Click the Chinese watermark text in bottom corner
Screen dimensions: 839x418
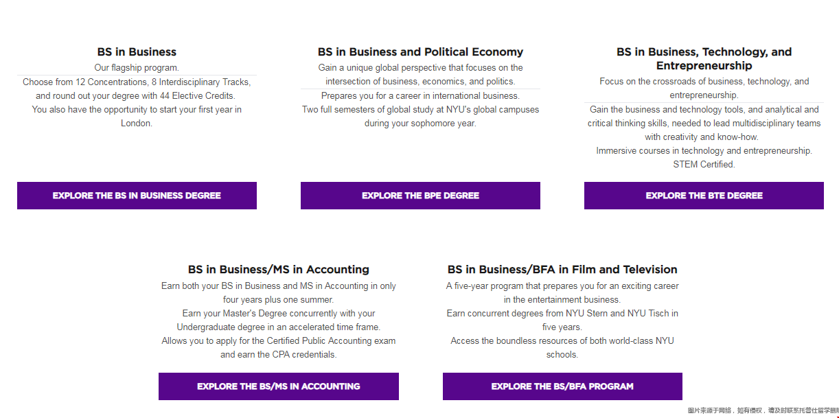pyautogui.click(x=762, y=410)
